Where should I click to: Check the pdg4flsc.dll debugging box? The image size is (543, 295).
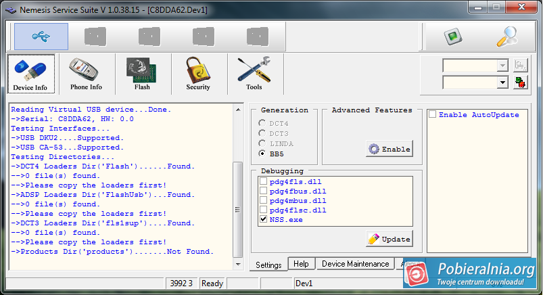tap(264, 210)
